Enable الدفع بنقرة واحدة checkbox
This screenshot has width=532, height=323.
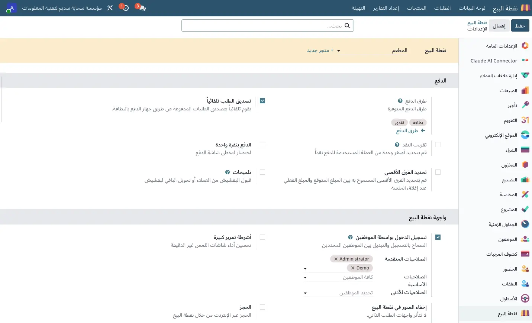(x=262, y=145)
